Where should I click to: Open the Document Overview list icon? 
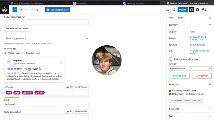(x=37, y=10)
